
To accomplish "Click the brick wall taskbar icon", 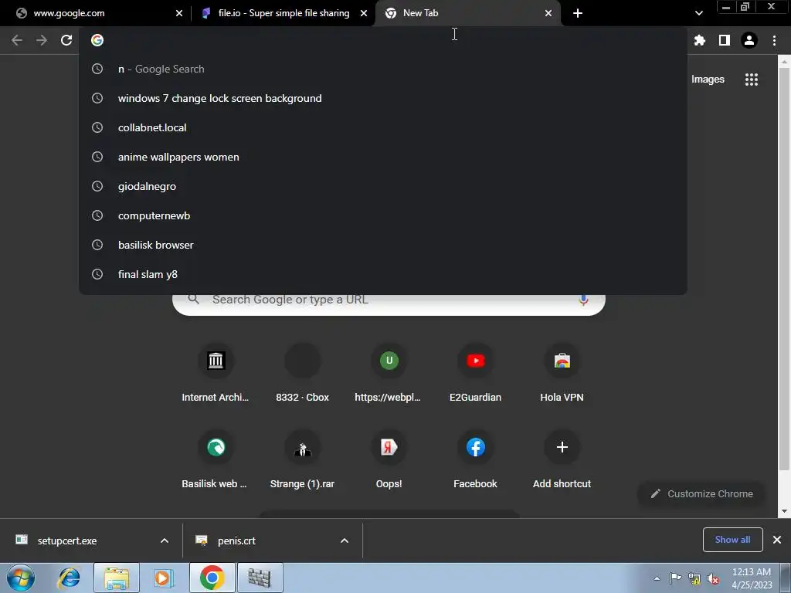I will (260, 578).
